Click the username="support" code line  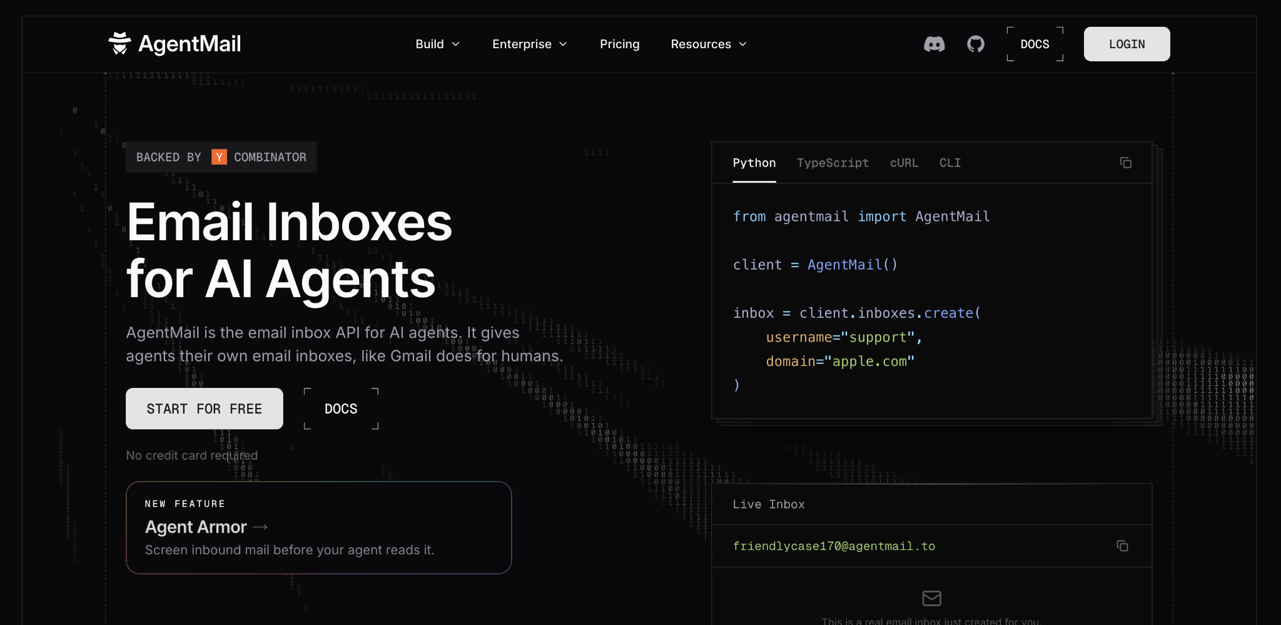[x=844, y=337]
